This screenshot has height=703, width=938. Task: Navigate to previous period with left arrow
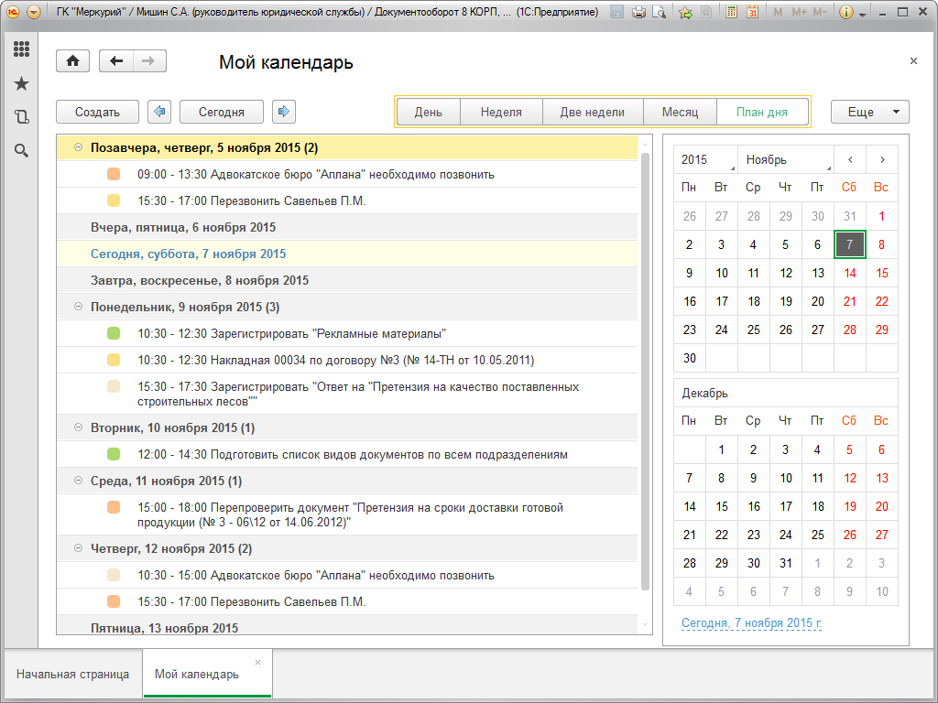pyautogui.click(x=159, y=112)
